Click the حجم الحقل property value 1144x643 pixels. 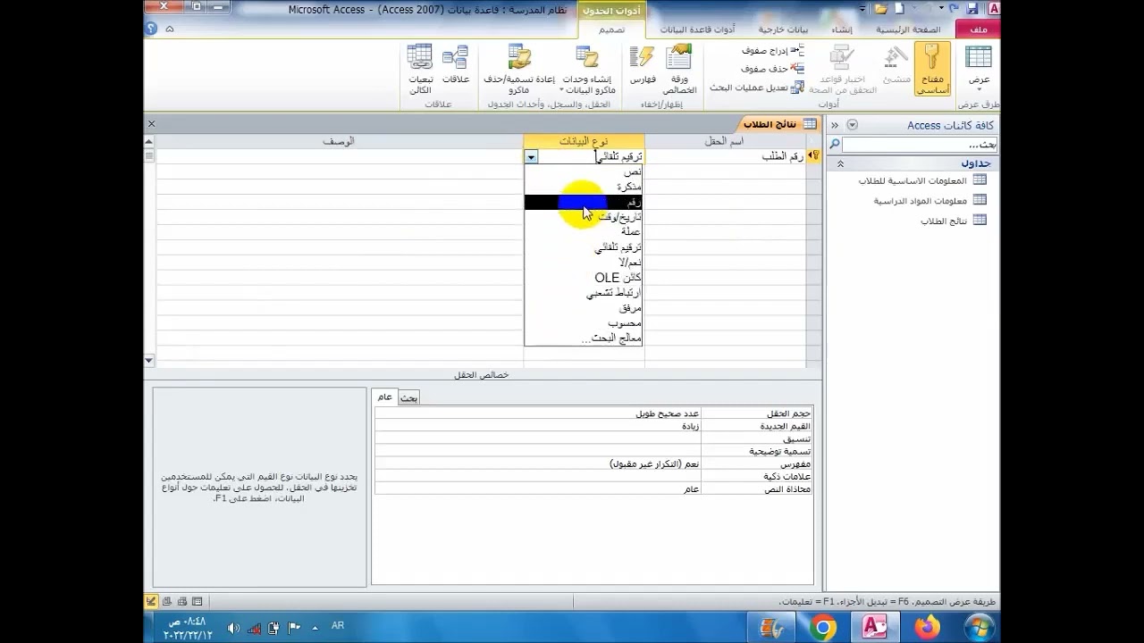pyautogui.click(x=538, y=413)
